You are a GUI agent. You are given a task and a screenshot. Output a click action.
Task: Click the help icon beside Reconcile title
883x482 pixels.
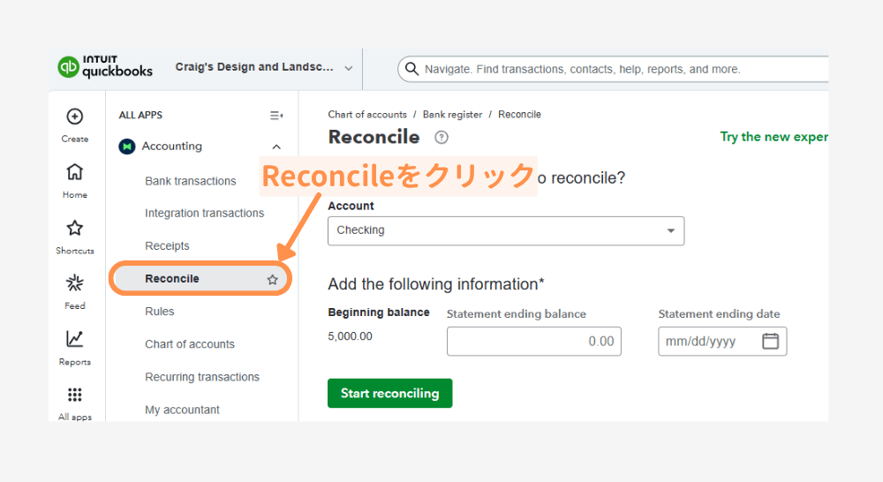click(441, 138)
